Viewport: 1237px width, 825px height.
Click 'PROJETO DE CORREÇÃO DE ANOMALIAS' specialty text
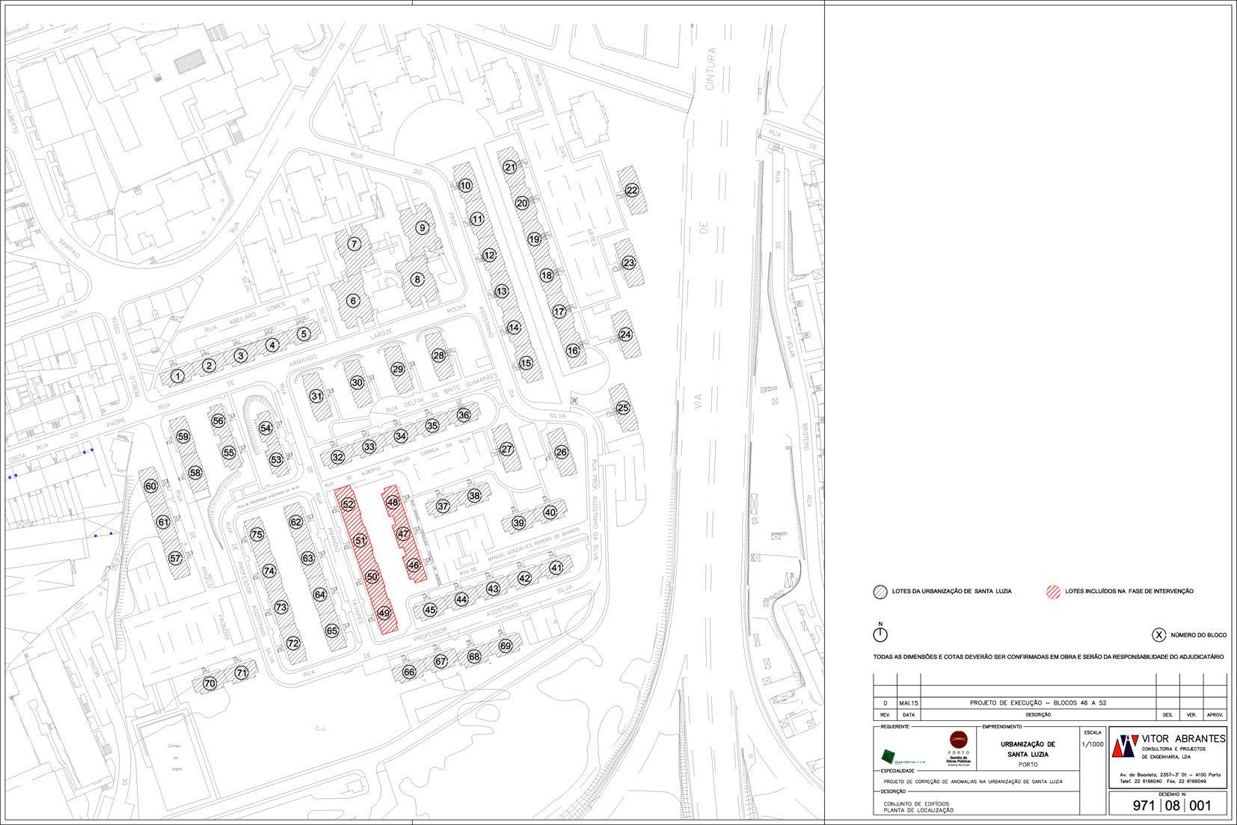tap(972, 782)
